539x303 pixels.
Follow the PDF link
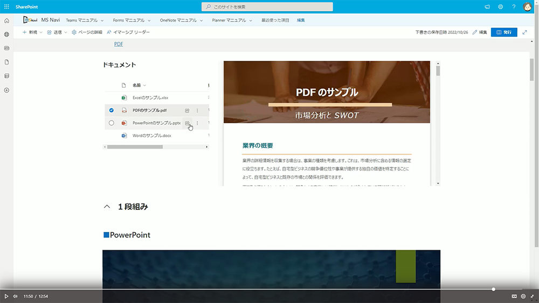tap(119, 44)
